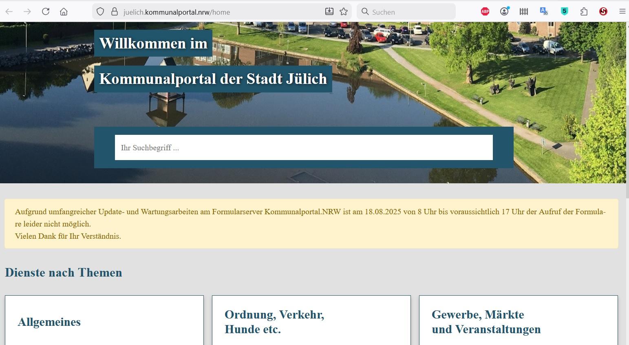Open 'Gewerbe, Märkte und Veranstaltungen' card
This screenshot has width=629, height=345.
tap(518, 321)
